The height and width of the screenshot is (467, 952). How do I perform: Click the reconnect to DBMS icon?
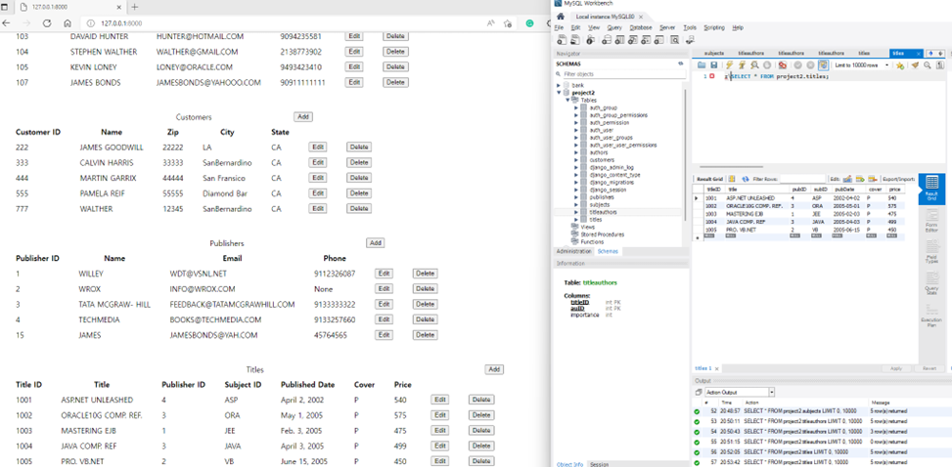(690, 40)
